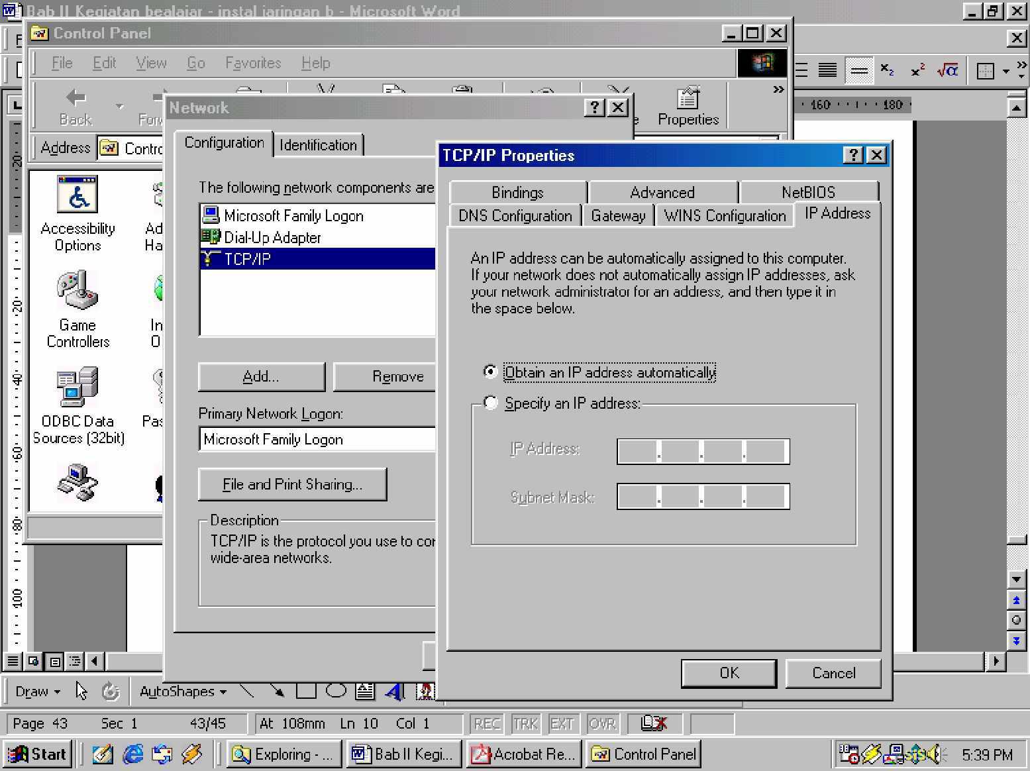Image resolution: width=1030 pixels, height=771 pixels.
Task: Select Rectangle tool in Drawing toolbar
Action: pyautogui.click(x=306, y=691)
